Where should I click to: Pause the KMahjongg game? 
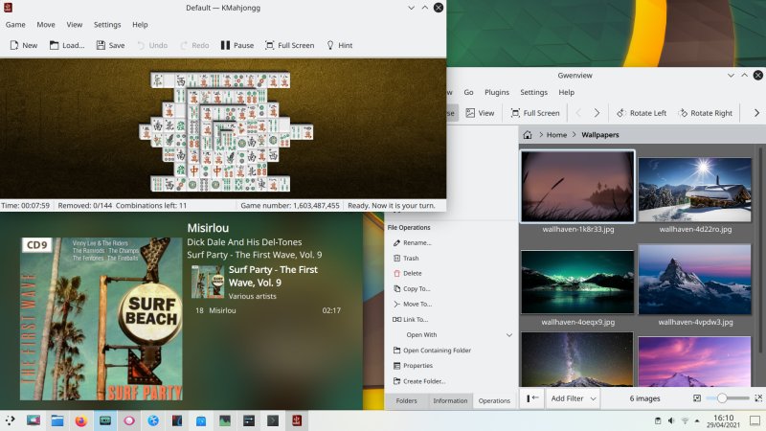(237, 45)
